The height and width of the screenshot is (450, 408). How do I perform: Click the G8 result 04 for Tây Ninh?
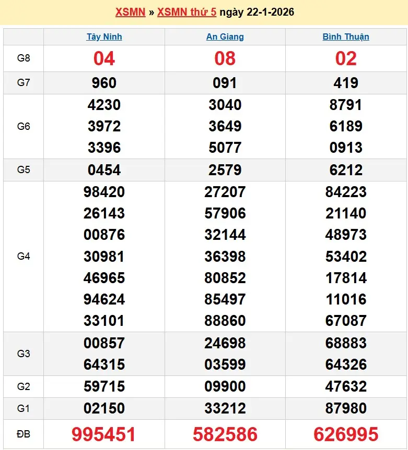(104, 59)
